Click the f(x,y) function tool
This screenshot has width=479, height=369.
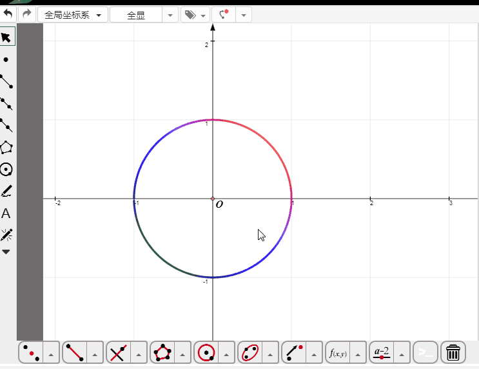pos(338,352)
